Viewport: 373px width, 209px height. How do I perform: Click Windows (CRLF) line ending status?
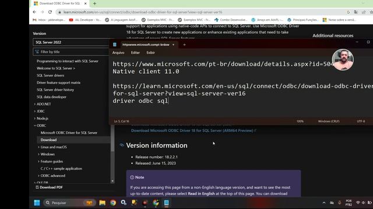click(x=329, y=121)
